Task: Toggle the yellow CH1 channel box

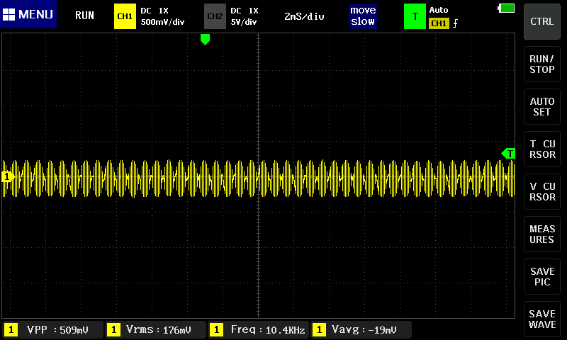Action: coord(125,16)
